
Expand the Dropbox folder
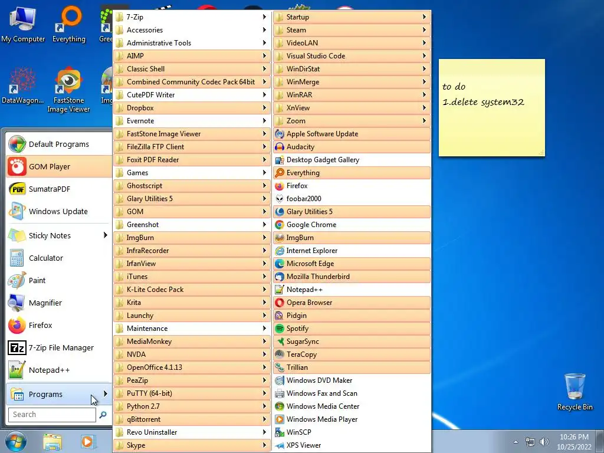pyautogui.click(x=192, y=108)
